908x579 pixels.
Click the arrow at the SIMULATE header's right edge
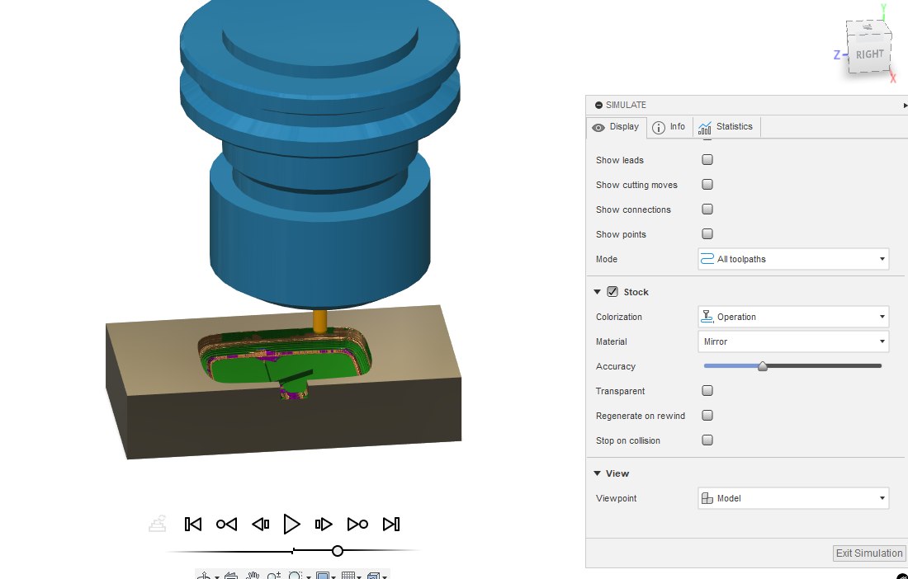click(x=905, y=106)
